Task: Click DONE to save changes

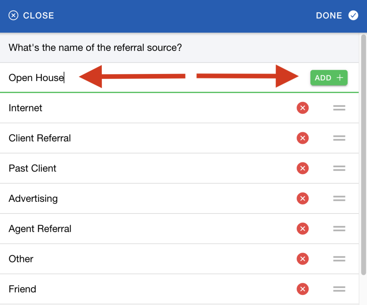Action: coord(329,15)
